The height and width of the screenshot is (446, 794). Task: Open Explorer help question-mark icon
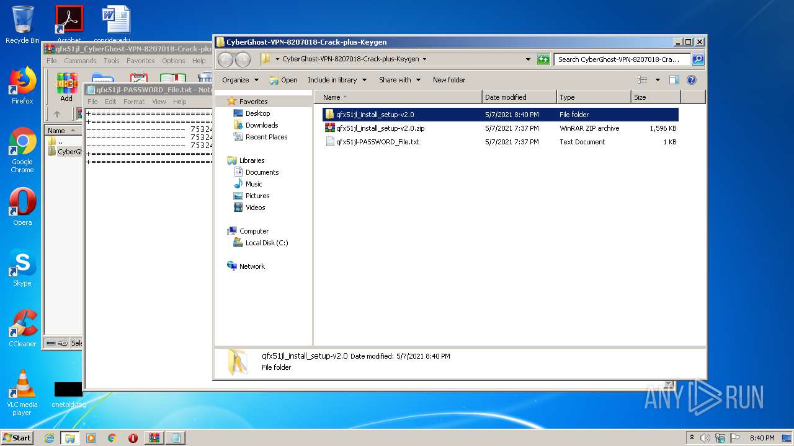(692, 80)
